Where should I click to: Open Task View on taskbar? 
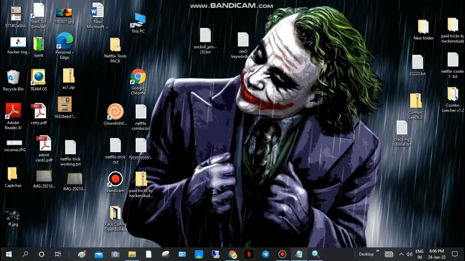click(x=58, y=254)
